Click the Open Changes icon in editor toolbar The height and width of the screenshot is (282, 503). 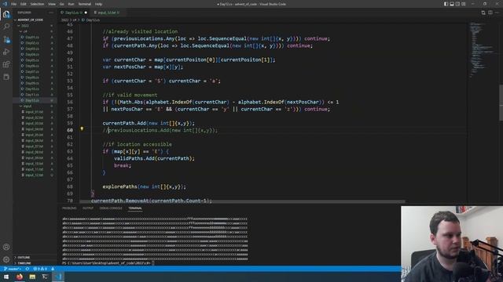483,13
